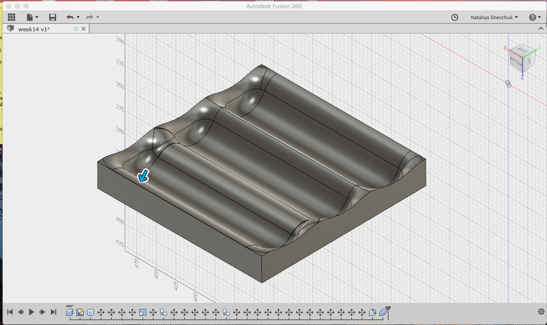547x325 pixels.
Task: Play the design history timeline
Action: pyautogui.click(x=31, y=312)
